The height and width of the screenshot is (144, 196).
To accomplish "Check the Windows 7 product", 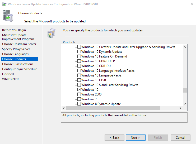I will click(x=79, y=99).
